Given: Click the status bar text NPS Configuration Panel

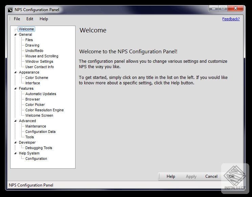Looking at the screenshot, I should click(x=31, y=185).
